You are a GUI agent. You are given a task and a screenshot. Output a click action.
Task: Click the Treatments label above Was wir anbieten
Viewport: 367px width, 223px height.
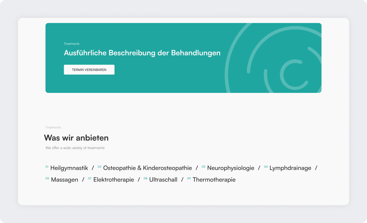click(x=53, y=127)
